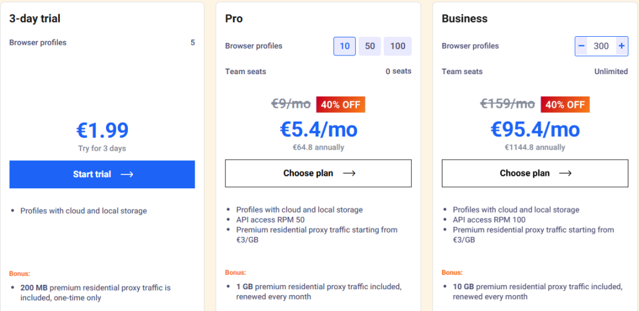Click the Pro plan 40% OFF badge
The height and width of the screenshot is (311, 639).
click(341, 105)
